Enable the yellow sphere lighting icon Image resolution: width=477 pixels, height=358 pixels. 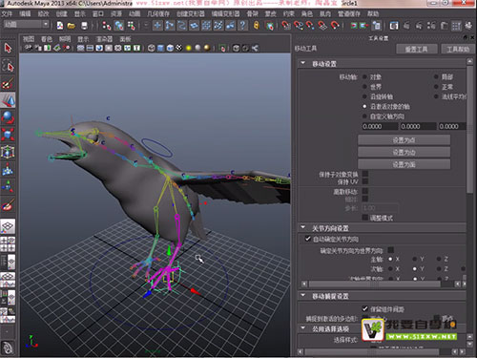[x=189, y=48]
